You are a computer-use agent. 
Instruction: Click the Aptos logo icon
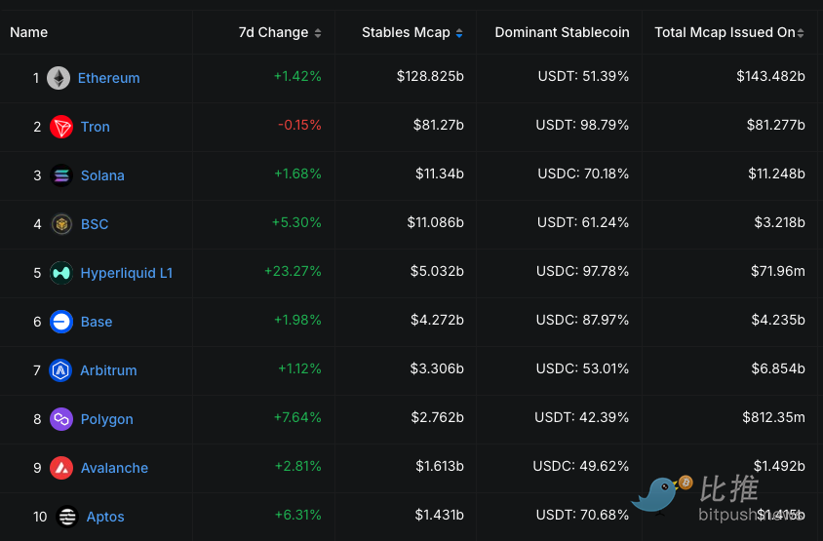point(67,517)
